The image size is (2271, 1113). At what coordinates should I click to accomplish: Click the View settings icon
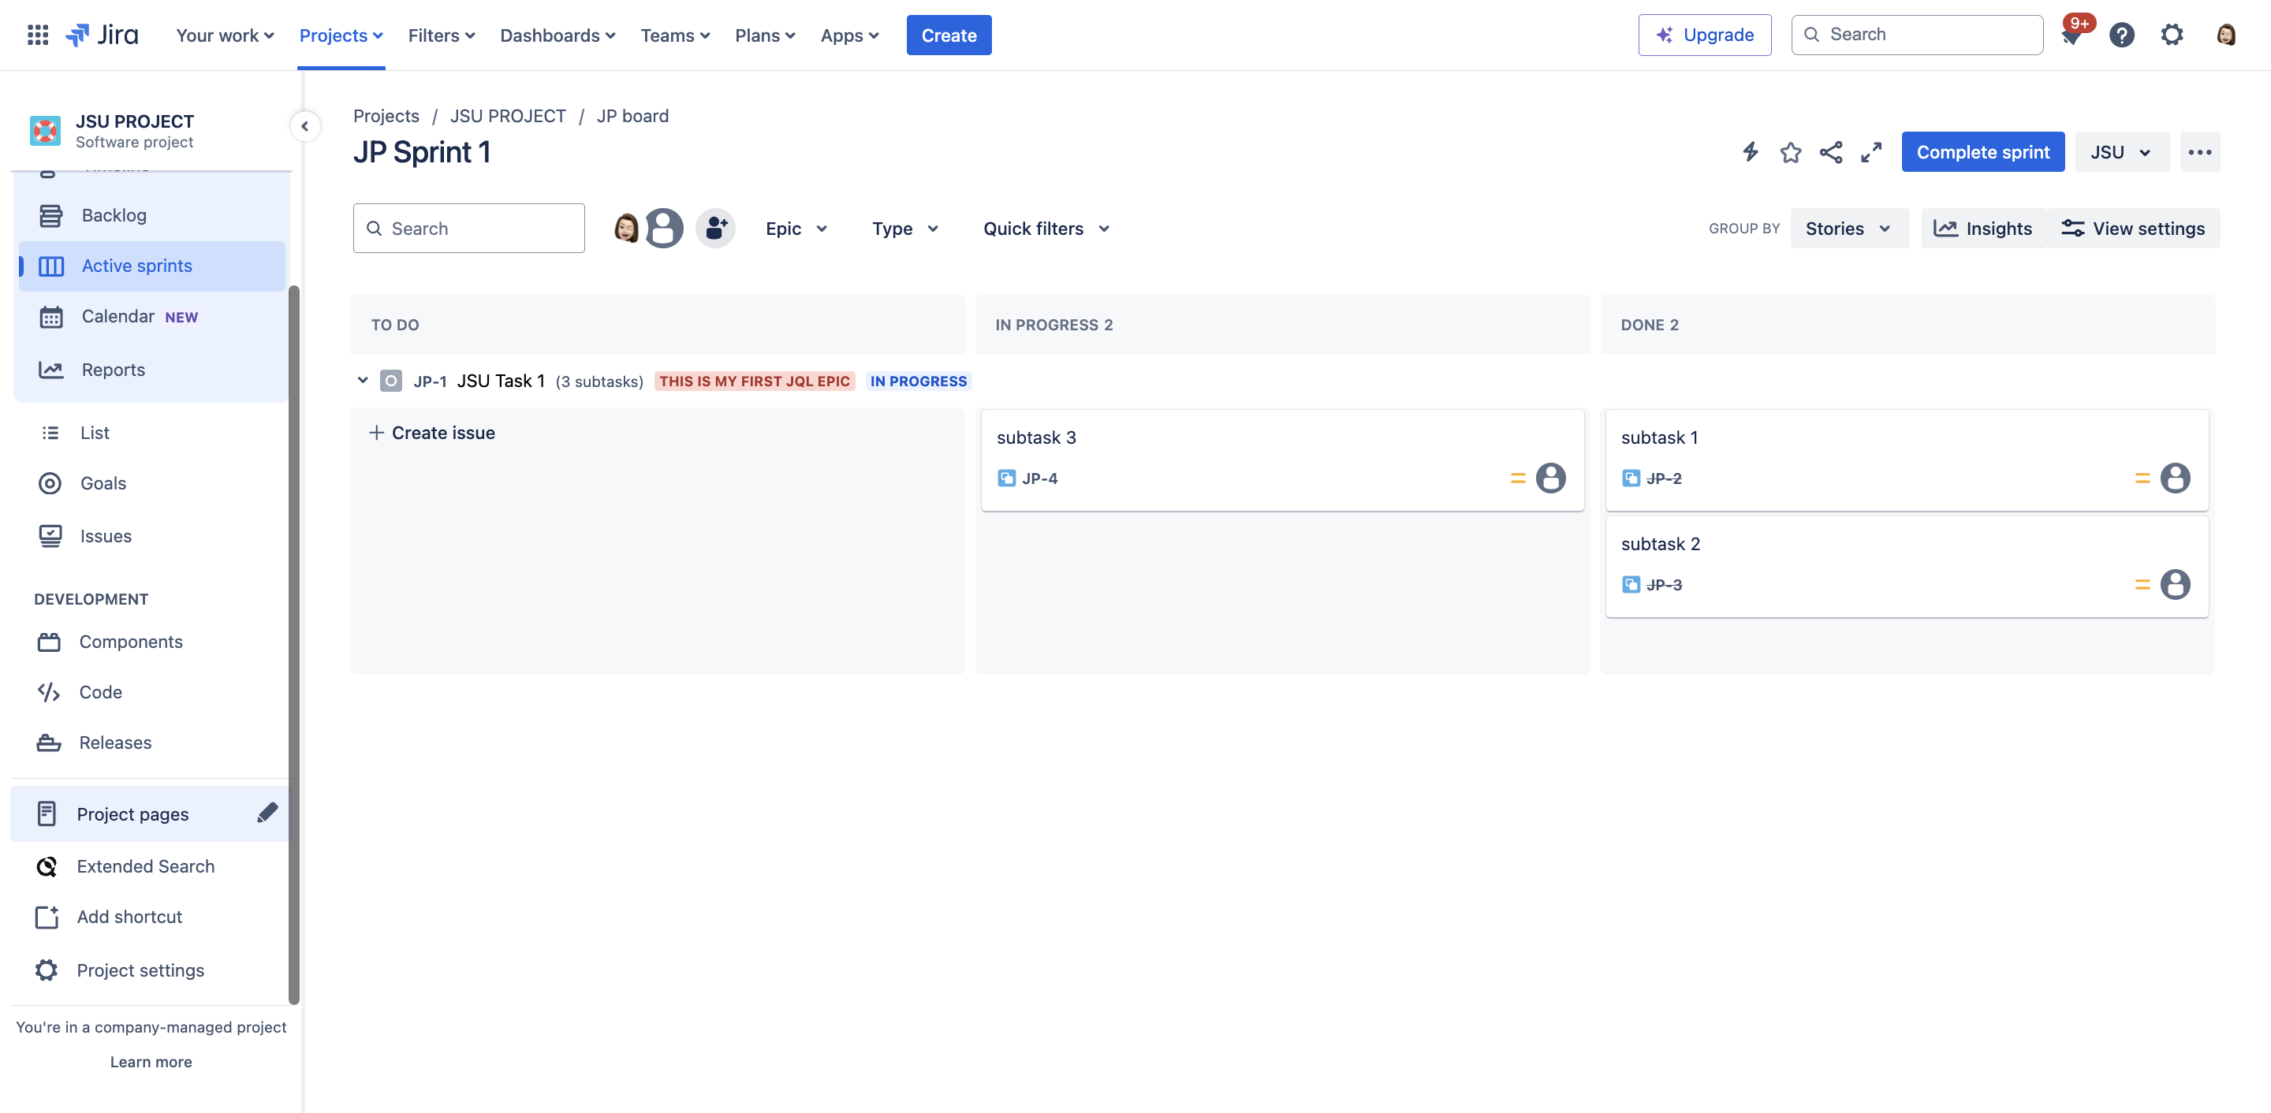point(2074,227)
